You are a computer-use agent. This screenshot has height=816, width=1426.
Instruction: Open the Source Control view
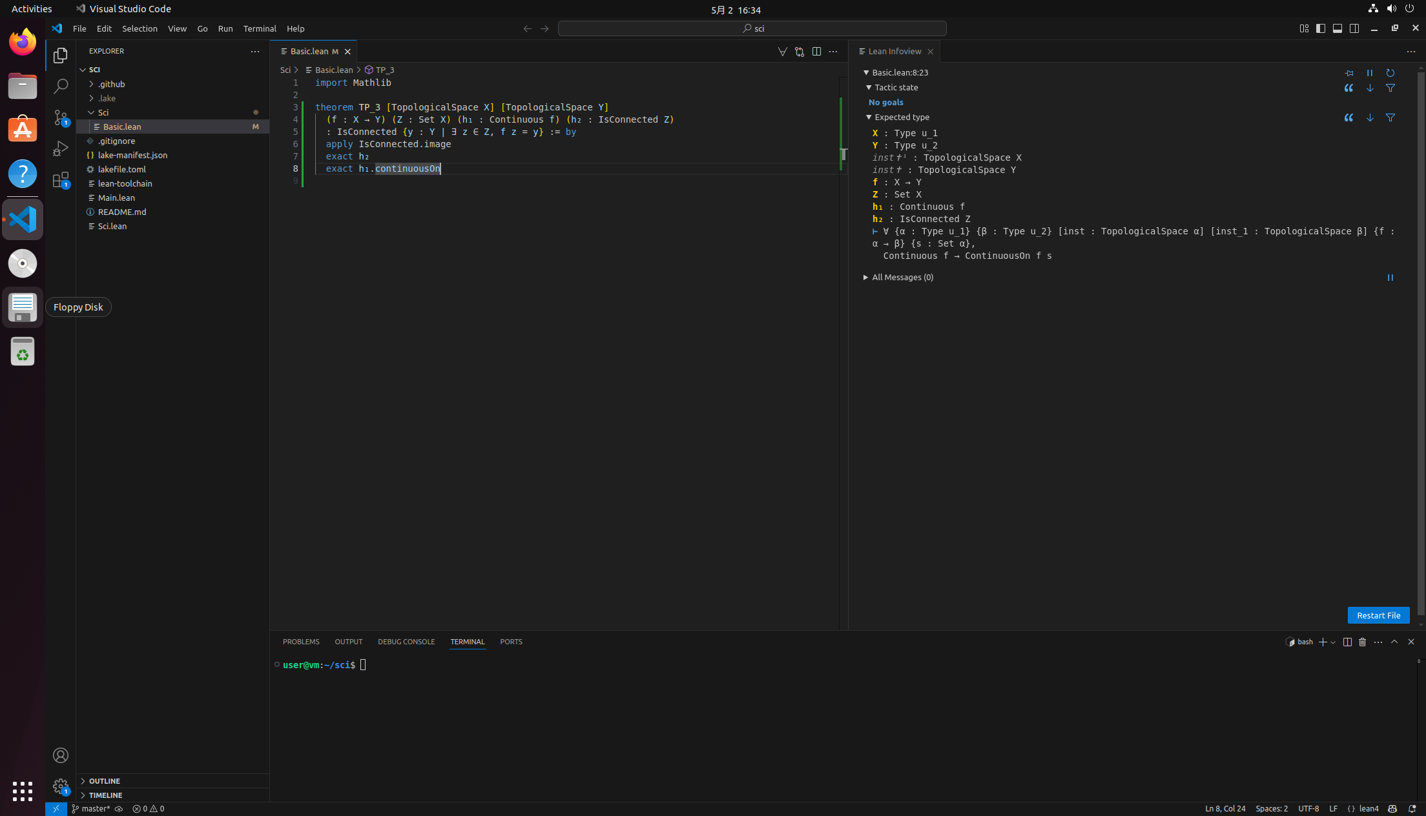[x=61, y=117]
